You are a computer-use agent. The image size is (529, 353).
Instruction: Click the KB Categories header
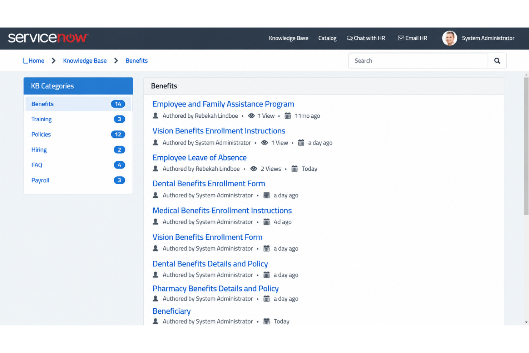[78, 86]
